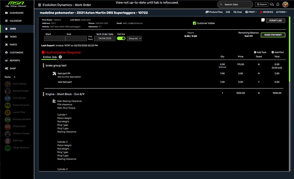This screenshot has width=294, height=179.
Task: Open Reports in the sidebar
Action: pos(15,61)
